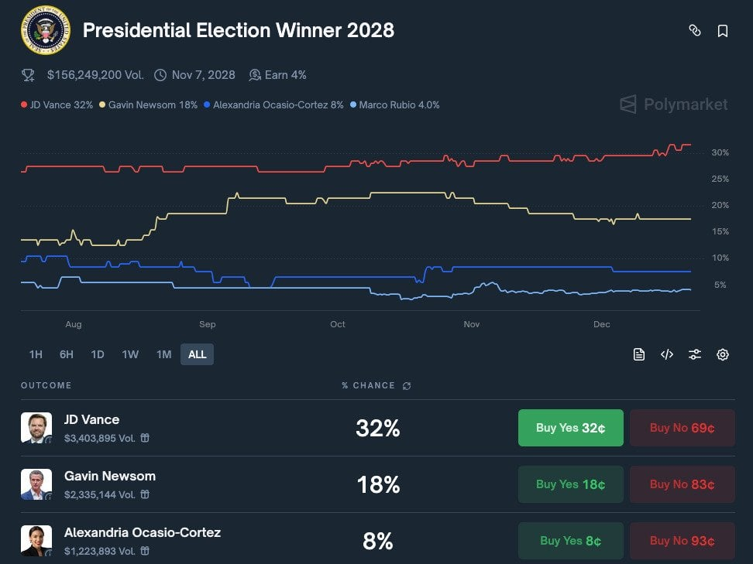
Task: Switch chart to 1W range
Action: click(130, 354)
